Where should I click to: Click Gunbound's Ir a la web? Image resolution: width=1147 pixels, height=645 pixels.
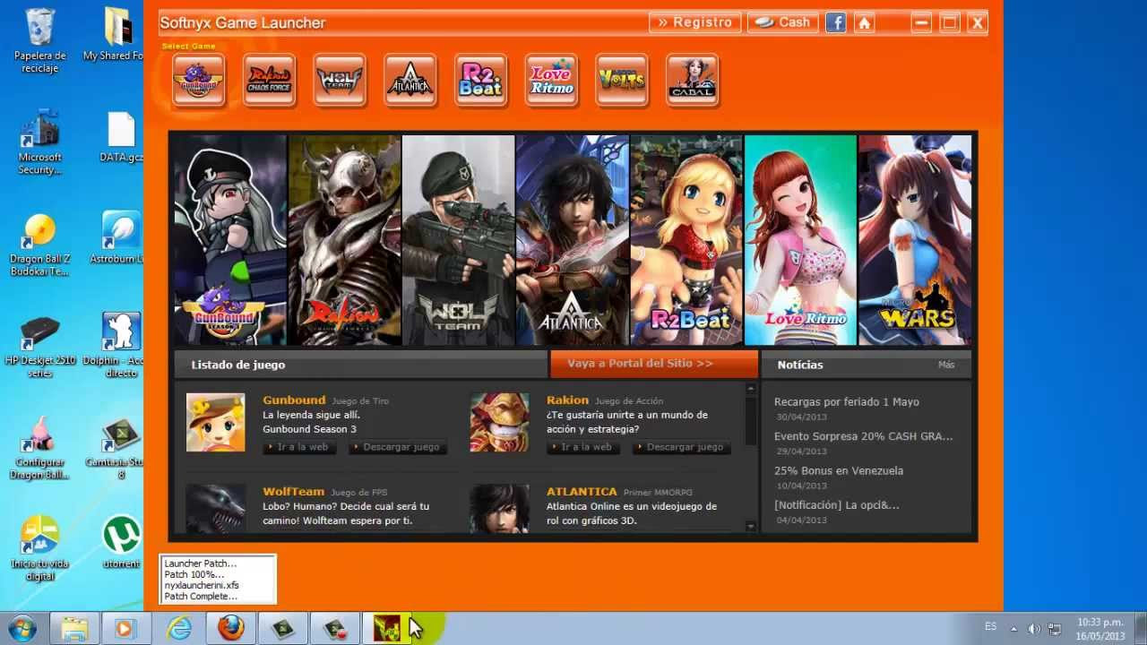pyautogui.click(x=299, y=447)
